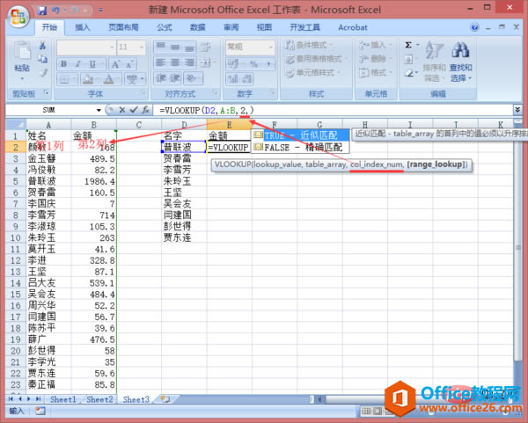Open Sheet1 worksheet tab
Viewport: 528px width, 423px height.
[63, 399]
